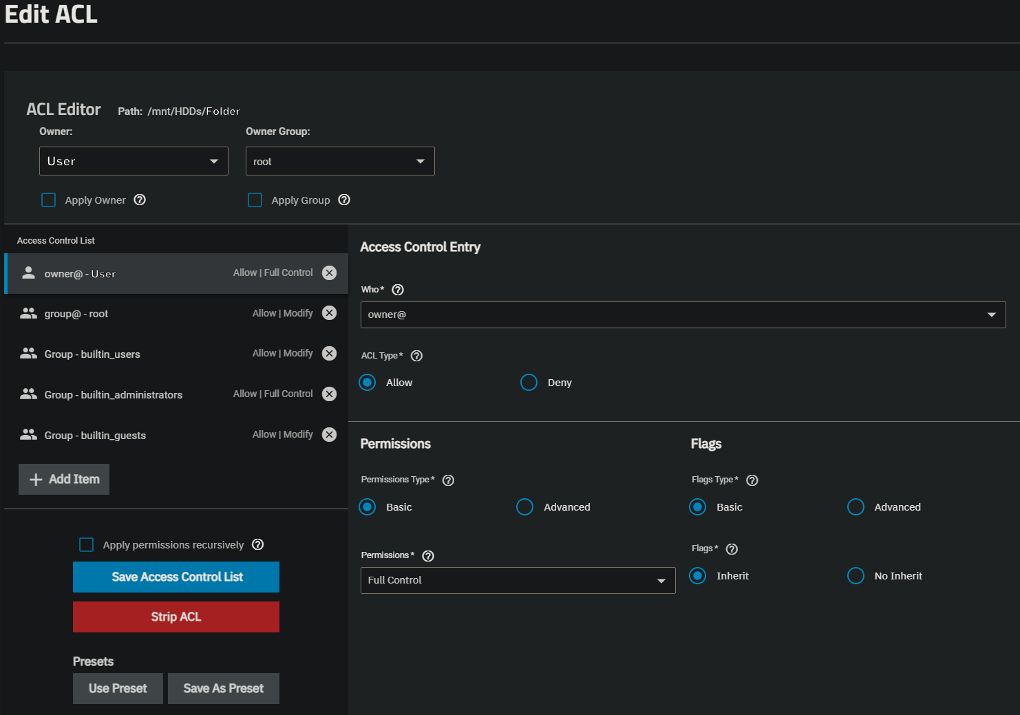
Task: Open the Permissions dropdown set to Full Control
Action: (x=518, y=580)
